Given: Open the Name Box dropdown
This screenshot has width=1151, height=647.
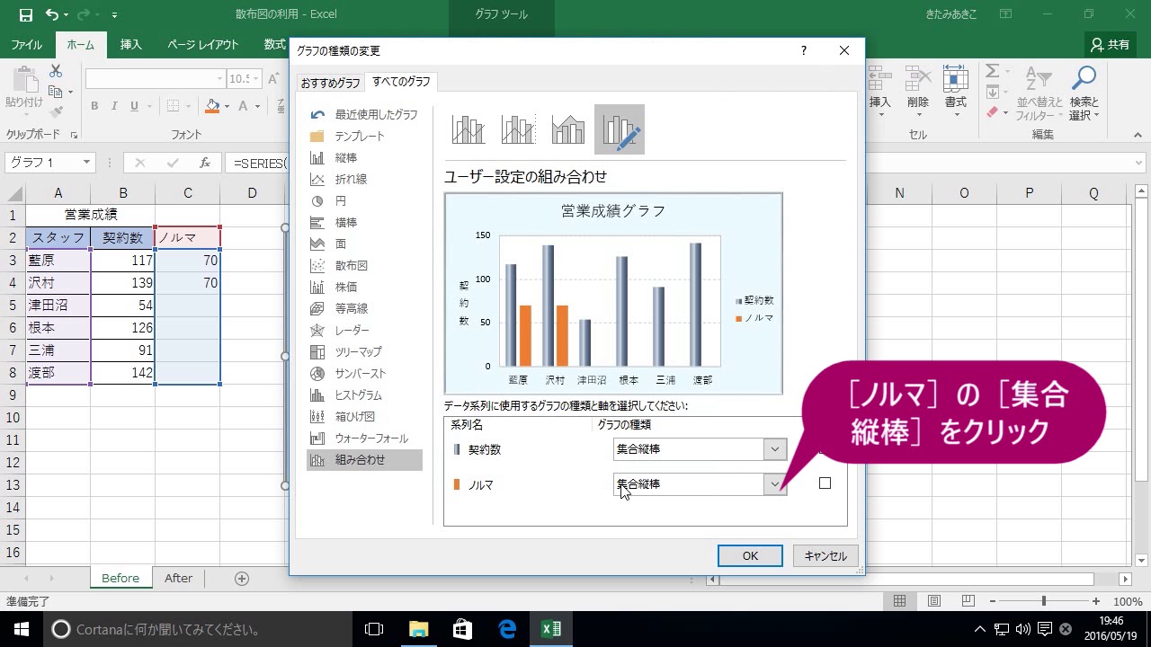Looking at the screenshot, I should click(x=87, y=163).
